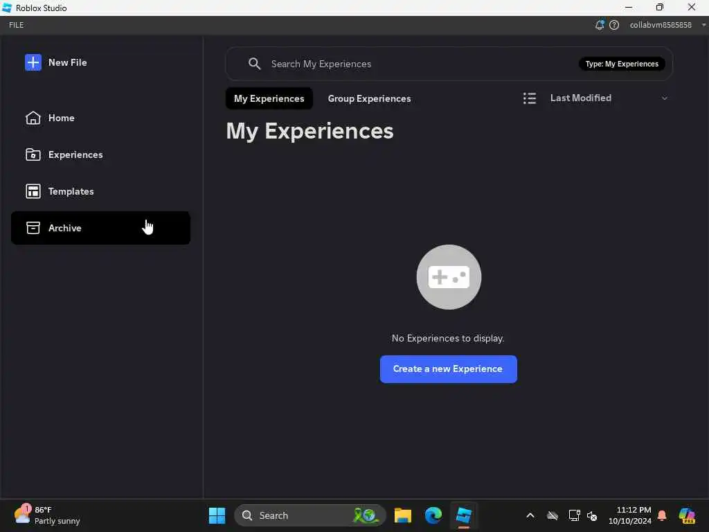Click the notifications bell in the header

click(x=600, y=25)
